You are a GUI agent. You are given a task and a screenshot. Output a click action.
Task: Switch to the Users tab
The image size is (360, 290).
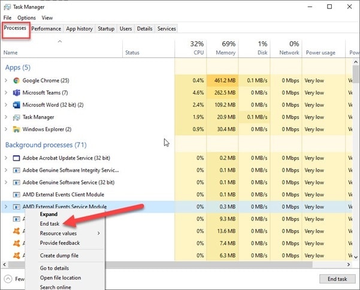coord(126,29)
